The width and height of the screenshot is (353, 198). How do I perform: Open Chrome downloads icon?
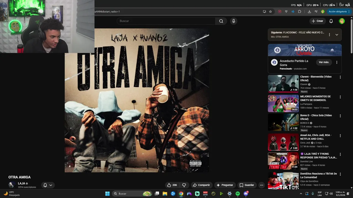pos(309,12)
